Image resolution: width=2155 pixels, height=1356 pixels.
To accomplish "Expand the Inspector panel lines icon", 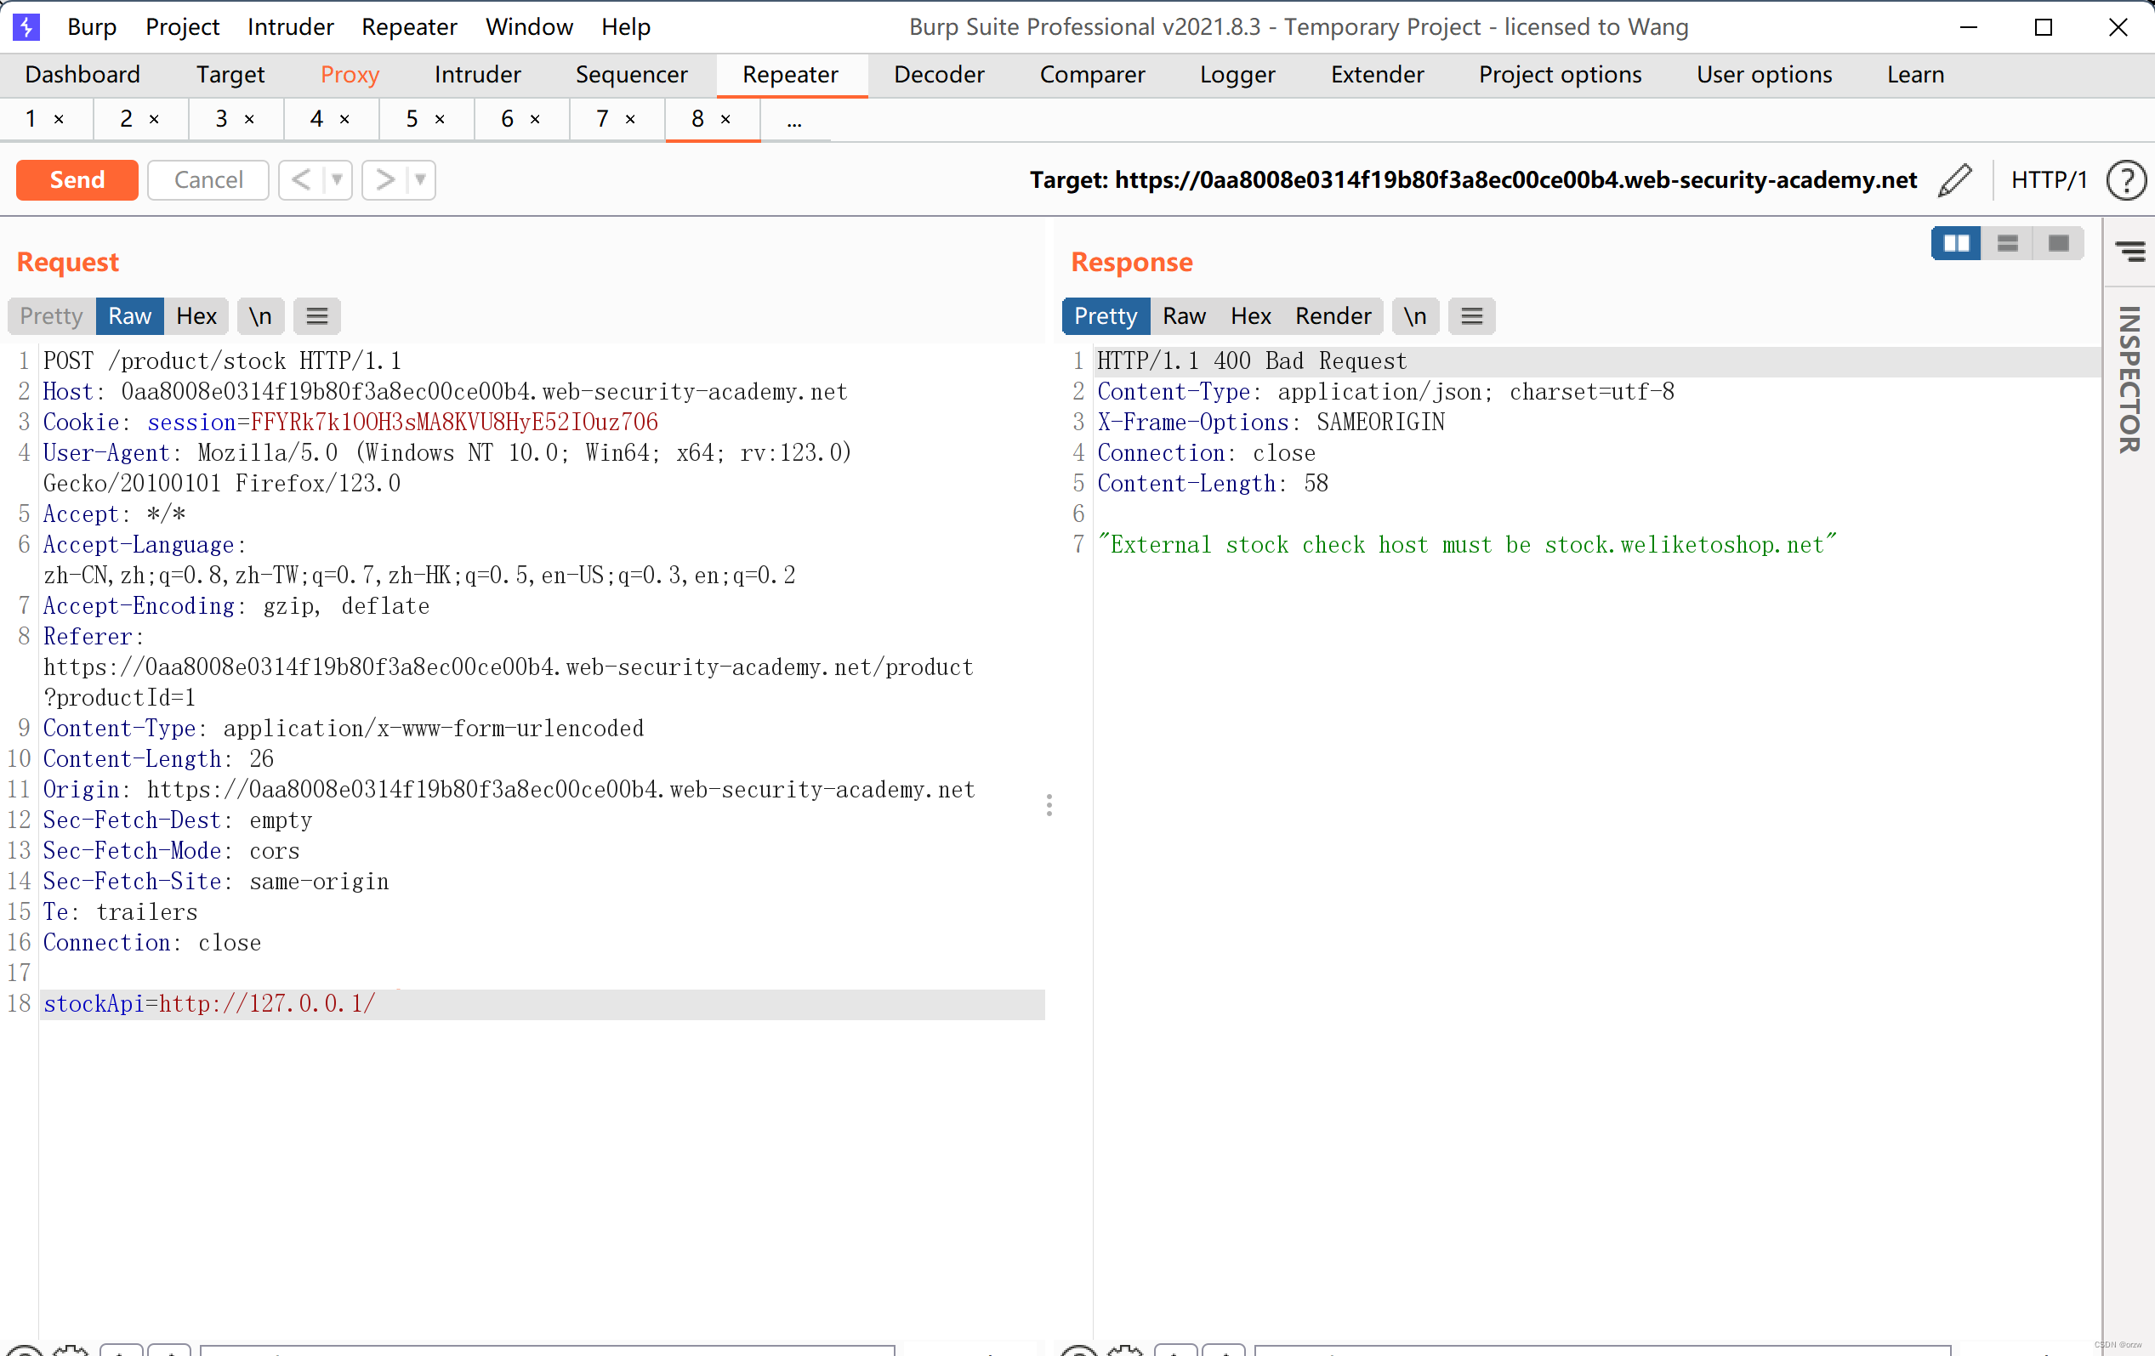I will tap(2130, 252).
